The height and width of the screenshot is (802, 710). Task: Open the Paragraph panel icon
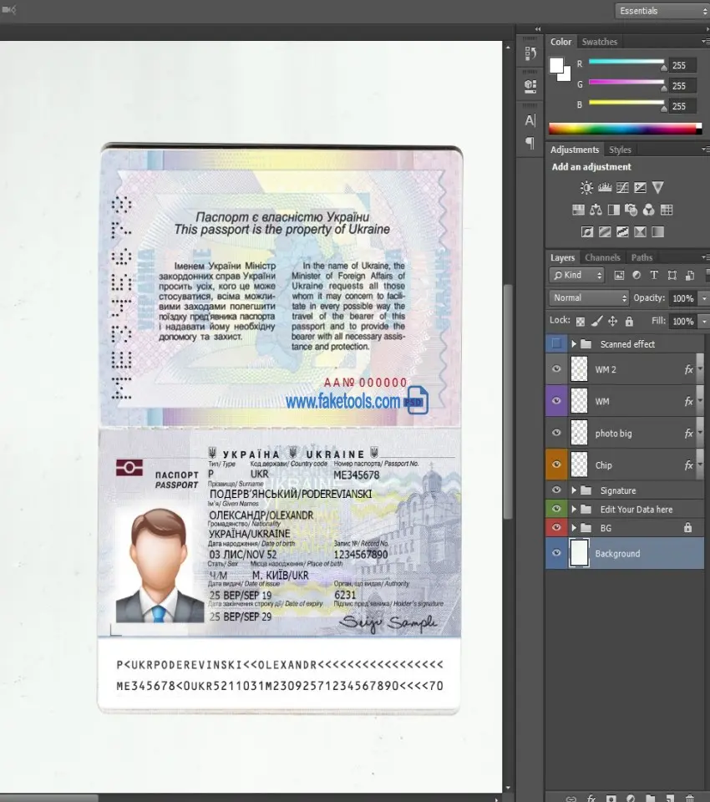click(530, 143)
